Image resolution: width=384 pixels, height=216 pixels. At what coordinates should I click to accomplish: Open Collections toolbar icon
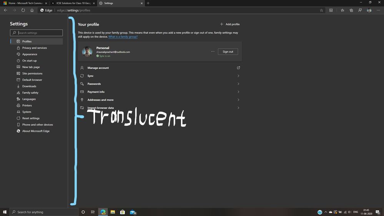point(351,10)
